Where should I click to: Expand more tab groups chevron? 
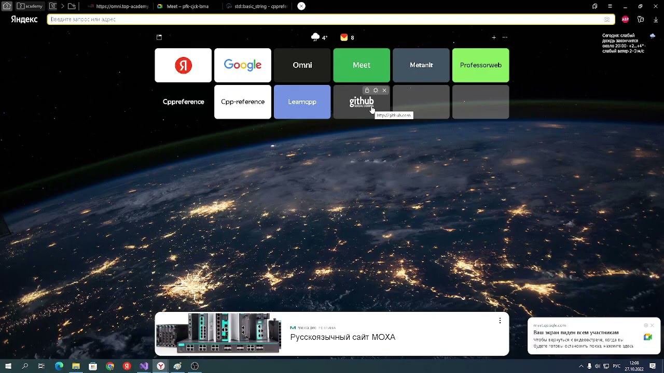coord(62,6)
